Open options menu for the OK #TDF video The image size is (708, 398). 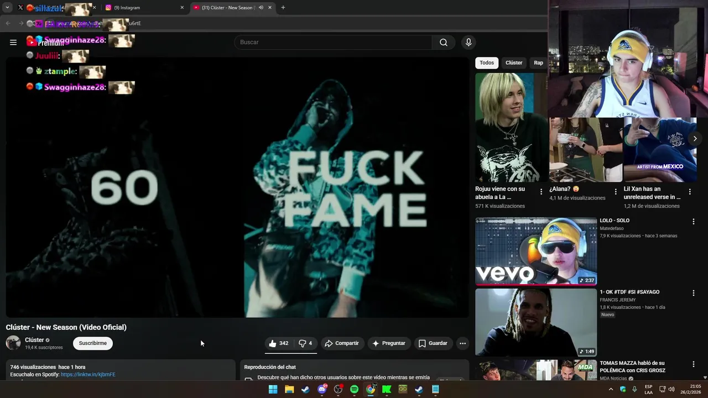point(694,293)
